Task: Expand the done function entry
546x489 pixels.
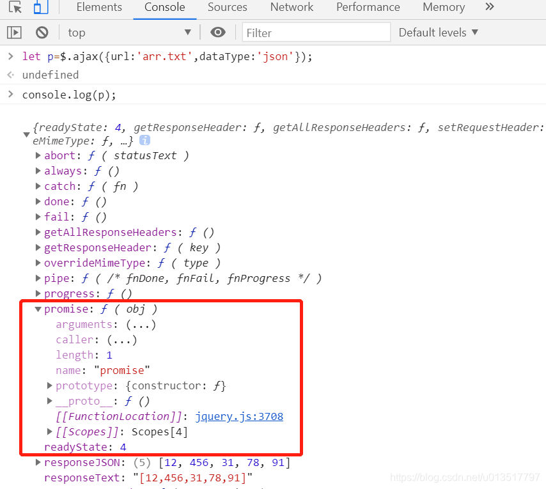Action: tap(38, 201)
